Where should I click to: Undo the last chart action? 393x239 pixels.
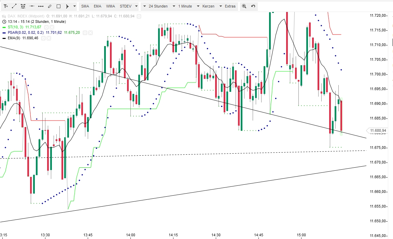pyautogui.click(x=253, y=6)
